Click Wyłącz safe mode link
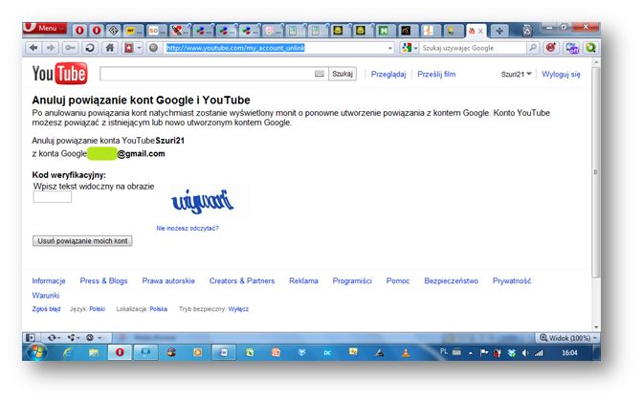The image size is (642, 402). (x=238, y=309)
